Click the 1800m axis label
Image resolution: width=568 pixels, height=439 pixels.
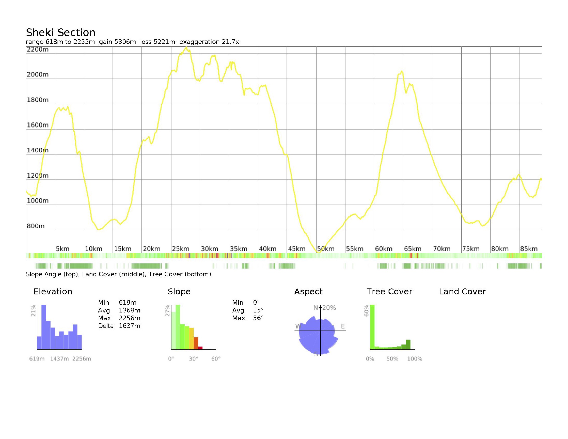click(x=38, y=100)
